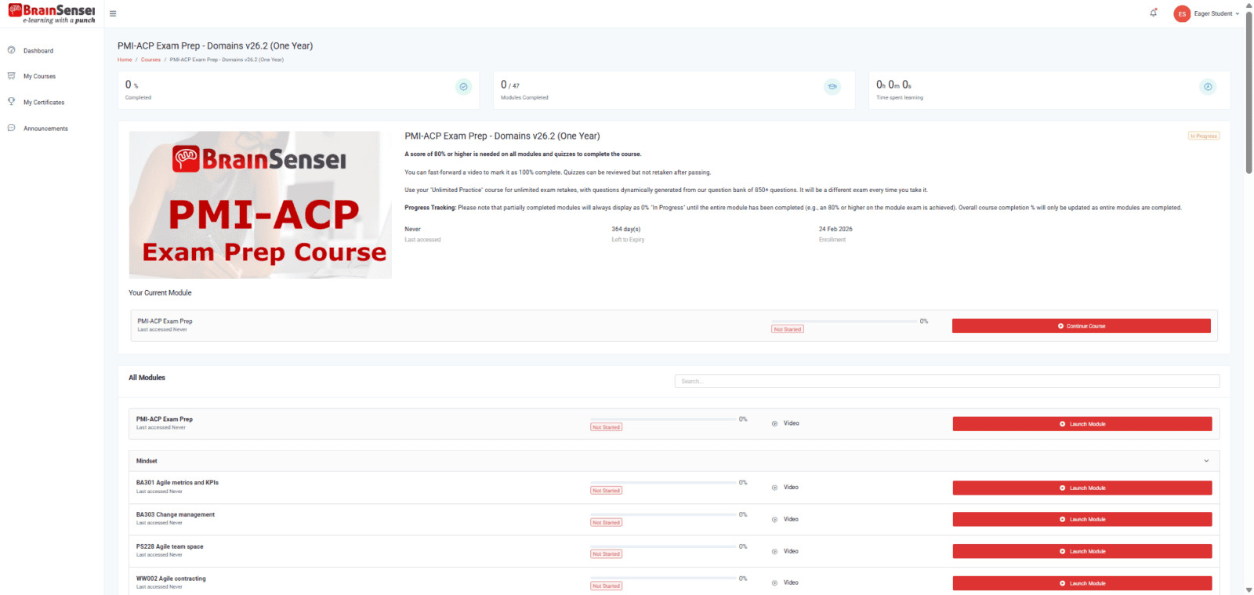Screen dimensions: 1254x595
Task: Click the Video icon for PS228 row
Action: [x=774, y=552]
